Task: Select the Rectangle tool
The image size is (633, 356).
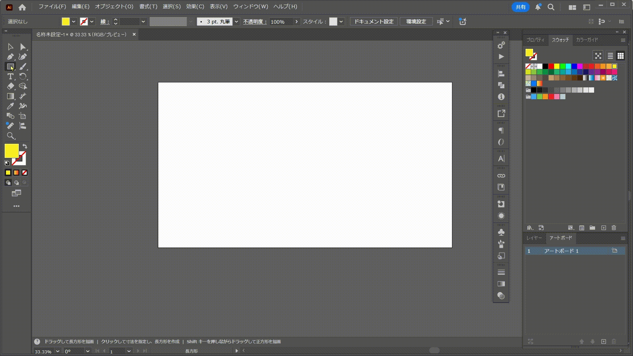Action: tap(10, 67)
